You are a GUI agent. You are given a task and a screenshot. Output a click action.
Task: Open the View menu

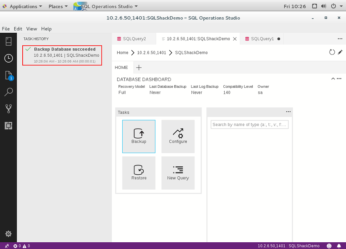point(31,29)
